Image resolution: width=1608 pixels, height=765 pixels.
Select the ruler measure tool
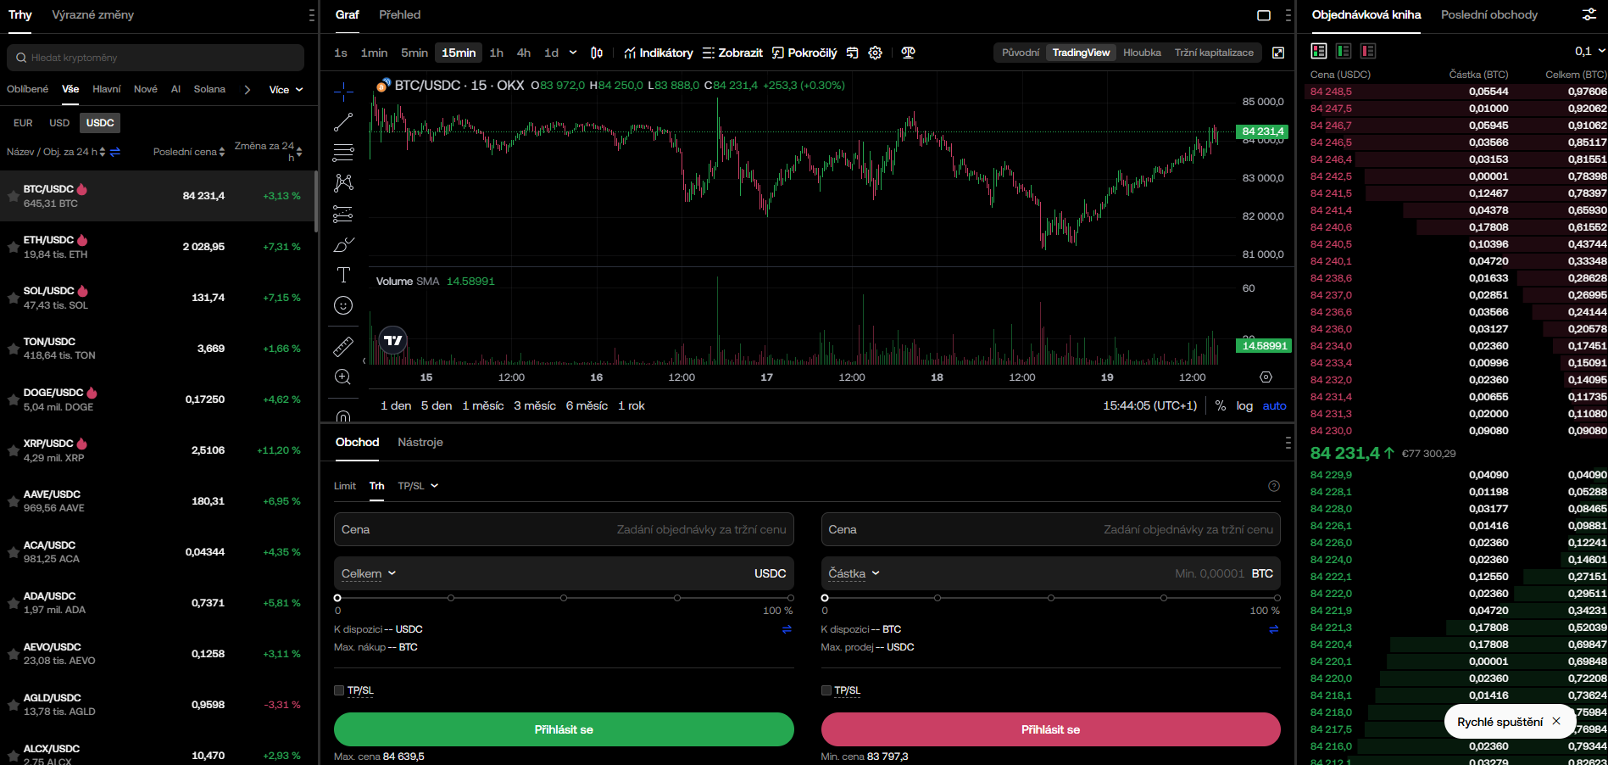[343, 346]
